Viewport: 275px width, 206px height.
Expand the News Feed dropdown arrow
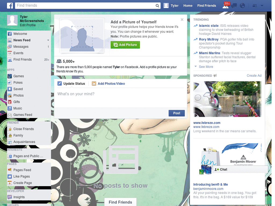pos(48,40)
